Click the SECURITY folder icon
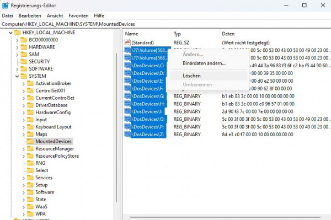Screen dimensions: 331x220 click(24, 62)
